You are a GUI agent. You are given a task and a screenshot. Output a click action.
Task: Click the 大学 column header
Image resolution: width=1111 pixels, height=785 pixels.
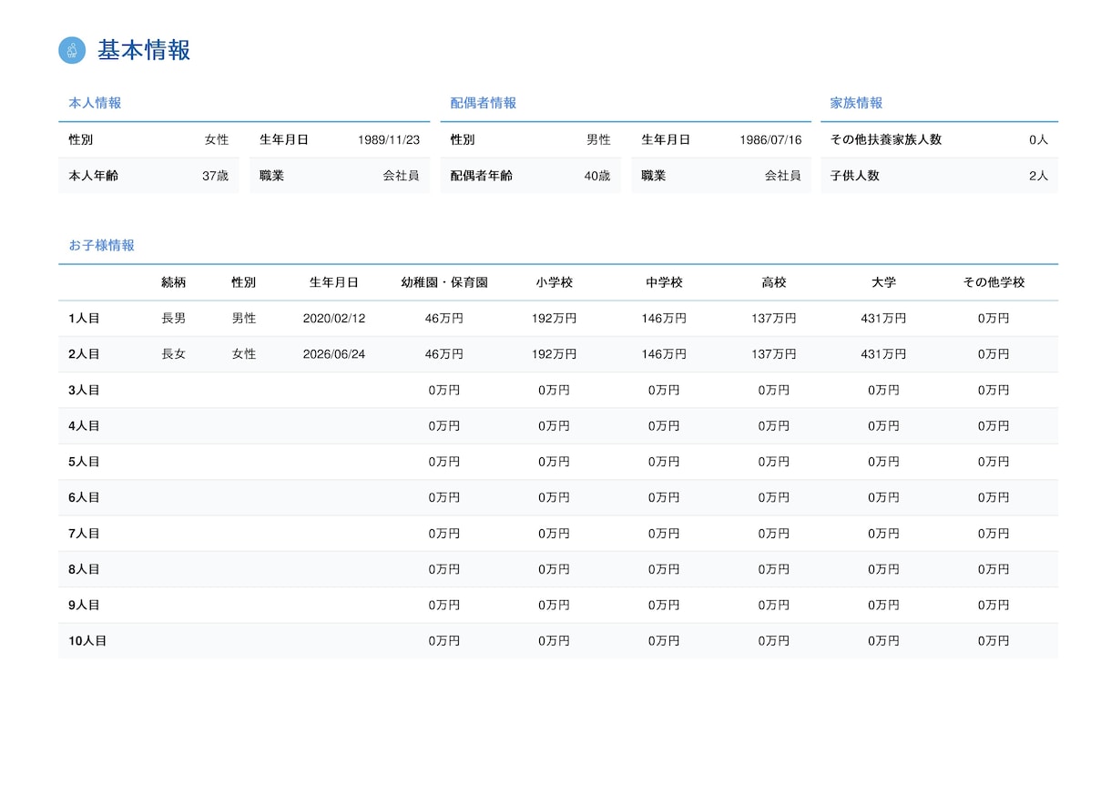point(883,282)
